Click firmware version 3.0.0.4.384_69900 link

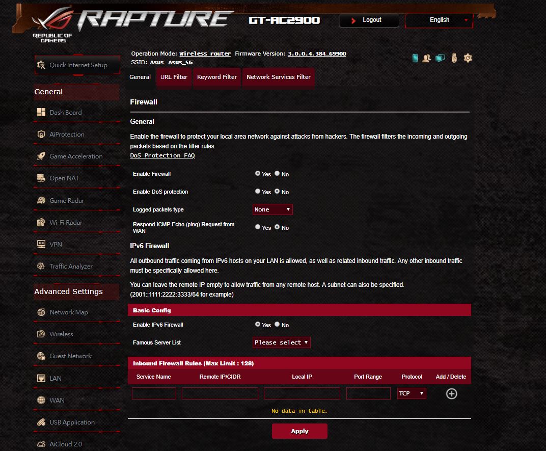317,54
